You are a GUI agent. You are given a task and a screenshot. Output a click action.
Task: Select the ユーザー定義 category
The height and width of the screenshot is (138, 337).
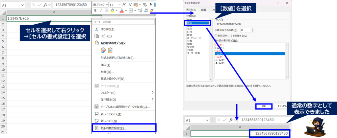click(x=194, y=53)
